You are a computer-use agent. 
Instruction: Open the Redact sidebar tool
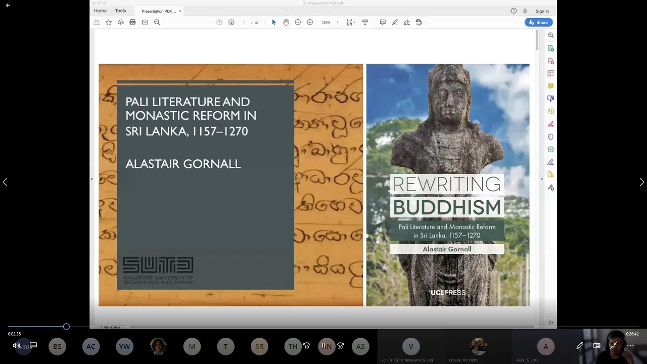pos(550,124)
